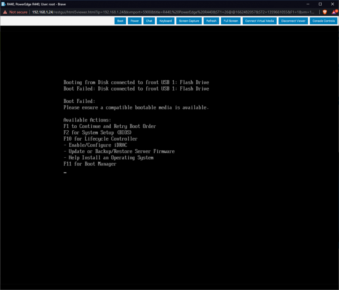The width and height of the screenshot is (339, 290).
Task: Click 'Available Actions:' heading text
Action: tap(87, 120)
